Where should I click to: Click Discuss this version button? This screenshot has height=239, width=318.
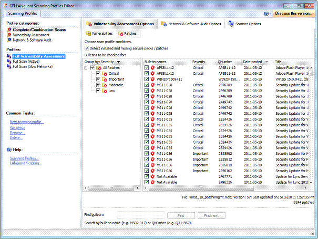[293, 13]
